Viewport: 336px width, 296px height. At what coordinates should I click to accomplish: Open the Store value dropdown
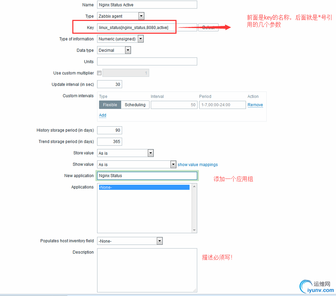[125, 153]
